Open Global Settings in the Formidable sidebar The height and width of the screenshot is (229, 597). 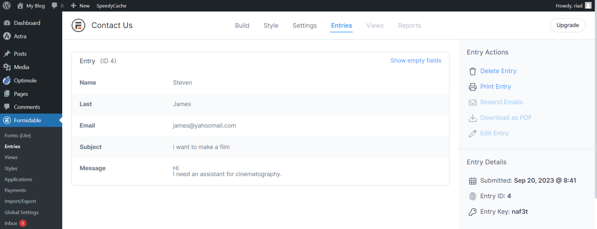pyautogui.click(x=21, y=212)
